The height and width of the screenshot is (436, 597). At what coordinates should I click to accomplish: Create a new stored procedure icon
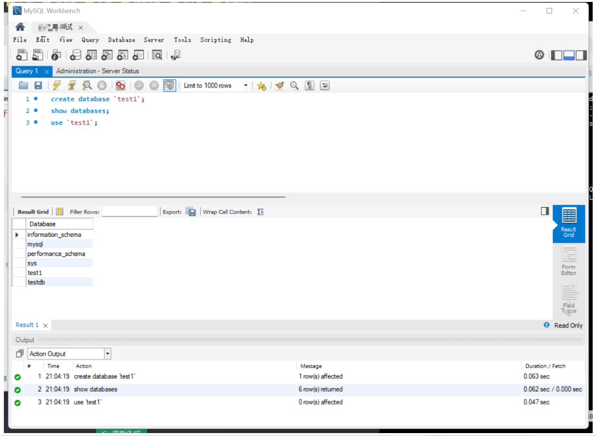point(123,55)
